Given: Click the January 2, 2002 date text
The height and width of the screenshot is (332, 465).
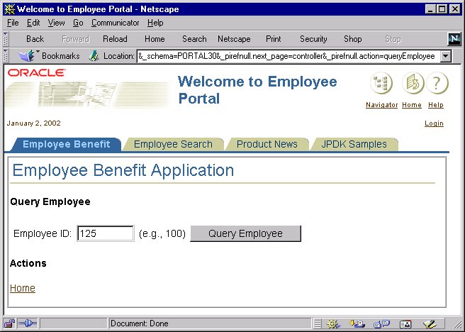Looking at the screenshot, I should (33, 123).
